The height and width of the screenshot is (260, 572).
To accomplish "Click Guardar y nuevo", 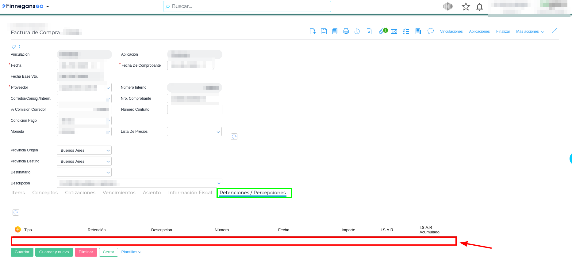I will coord(54,252).
